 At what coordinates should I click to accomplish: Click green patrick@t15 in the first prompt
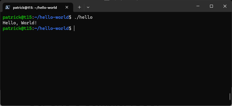17,17
